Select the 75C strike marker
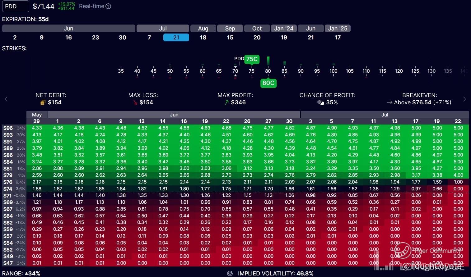 click(x=252, y=59)
